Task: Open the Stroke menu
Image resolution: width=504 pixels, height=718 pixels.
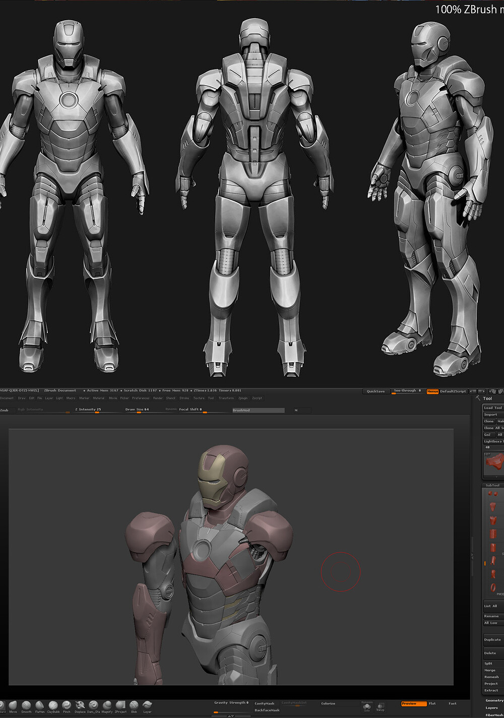Action: click(x=184, y=398)
